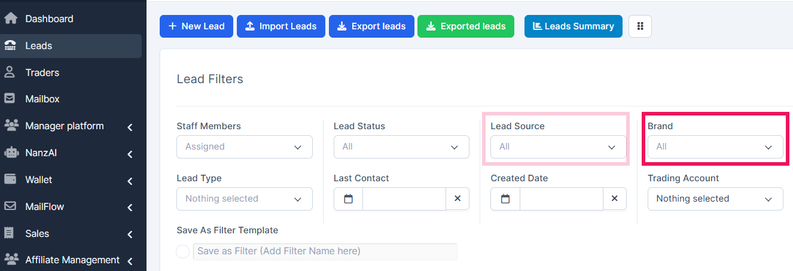Open the Staff Members dropdown
This screenshot has height=271, width=793.
pos(244,147)
